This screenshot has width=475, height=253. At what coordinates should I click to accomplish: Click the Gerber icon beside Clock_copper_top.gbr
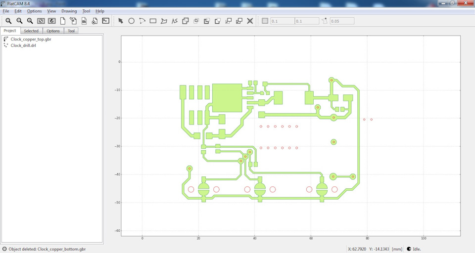click(6, 39)
